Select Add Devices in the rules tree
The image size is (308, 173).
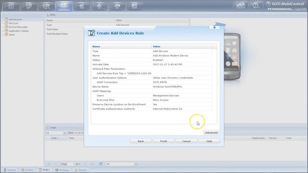pos(15,19)
